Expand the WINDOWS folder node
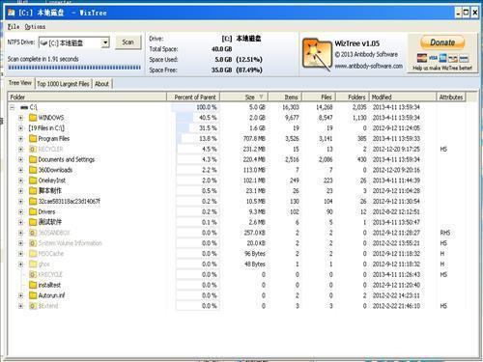483x362 pixels. coord(21,118)
